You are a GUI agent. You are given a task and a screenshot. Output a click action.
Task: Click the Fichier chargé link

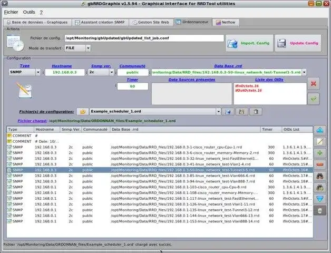point(32,121)
